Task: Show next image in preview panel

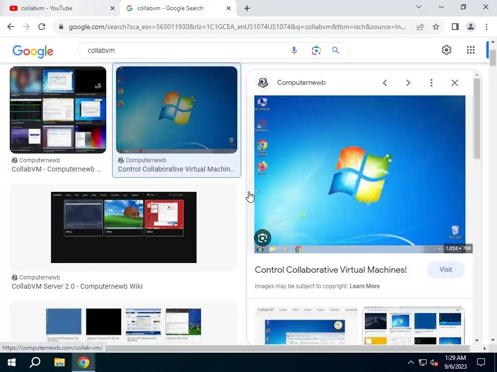Action: (408, 83)
